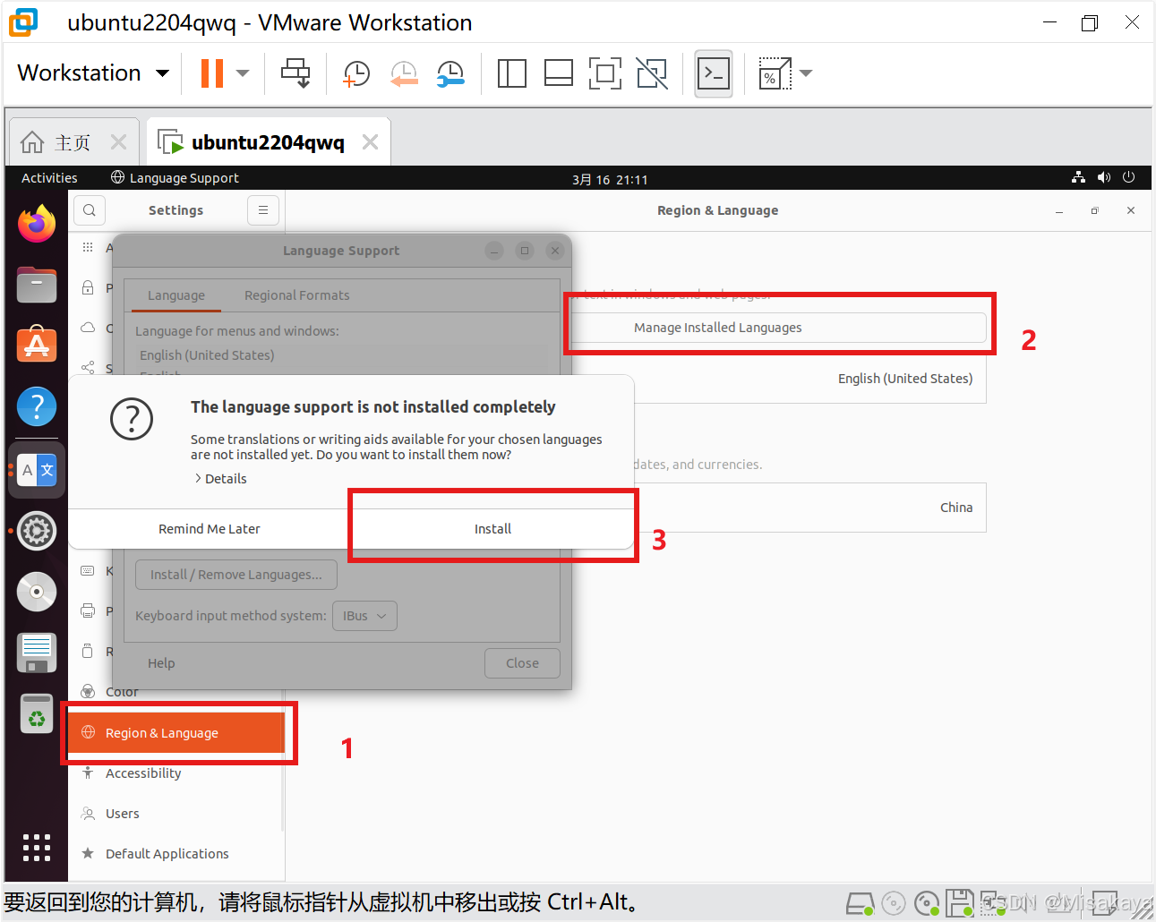Switch to the Regional Formats tab
1156x922 pixels.
click(297, 295)
